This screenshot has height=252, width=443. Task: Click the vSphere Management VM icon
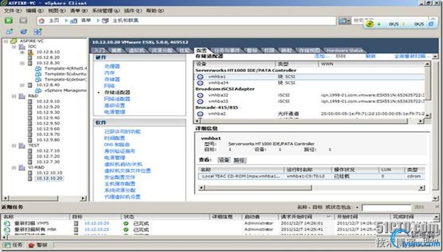coord(38,91)
